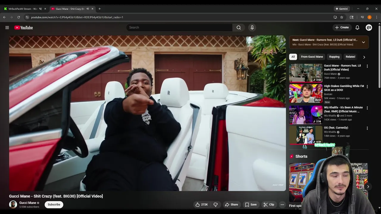
Task: Click the video player to pause
Action: point(147,113)
